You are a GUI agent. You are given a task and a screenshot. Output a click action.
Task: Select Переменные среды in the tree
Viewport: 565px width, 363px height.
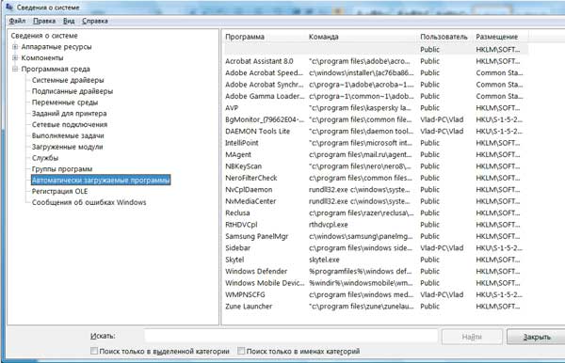click(64, 103)
